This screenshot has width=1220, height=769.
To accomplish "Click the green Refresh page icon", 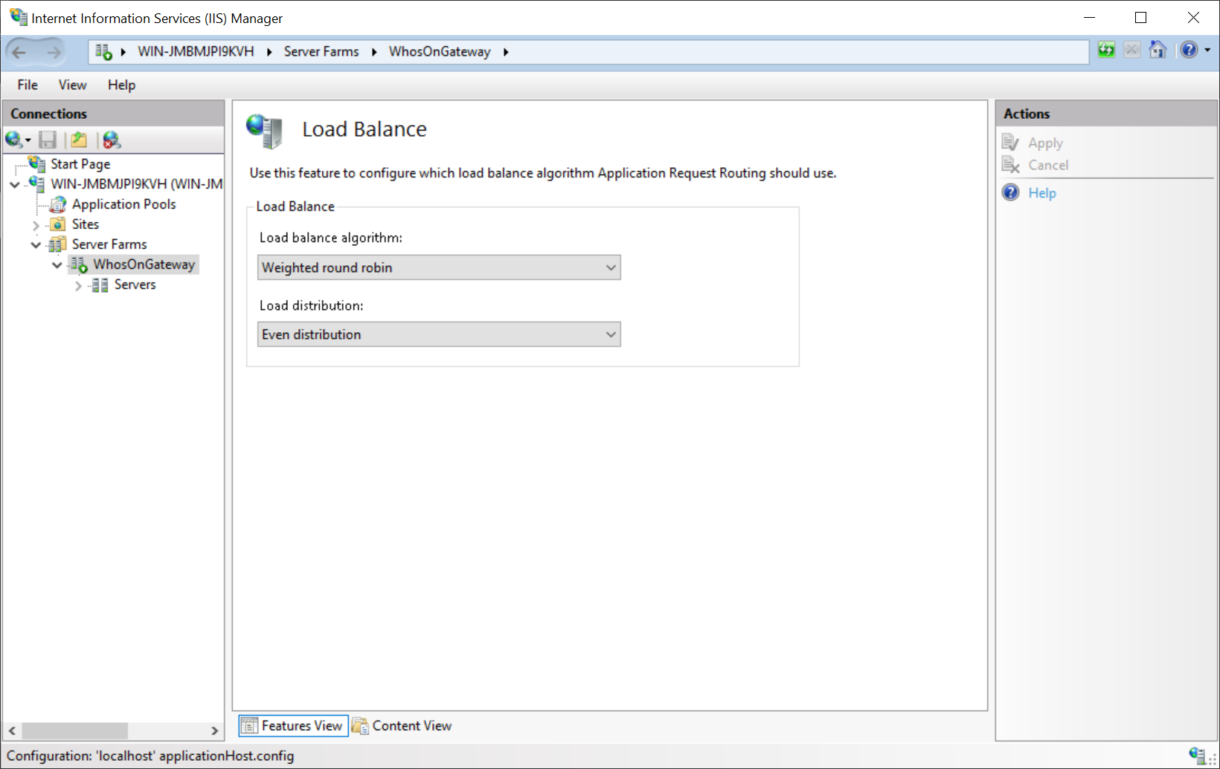I will coord(1106,50).
